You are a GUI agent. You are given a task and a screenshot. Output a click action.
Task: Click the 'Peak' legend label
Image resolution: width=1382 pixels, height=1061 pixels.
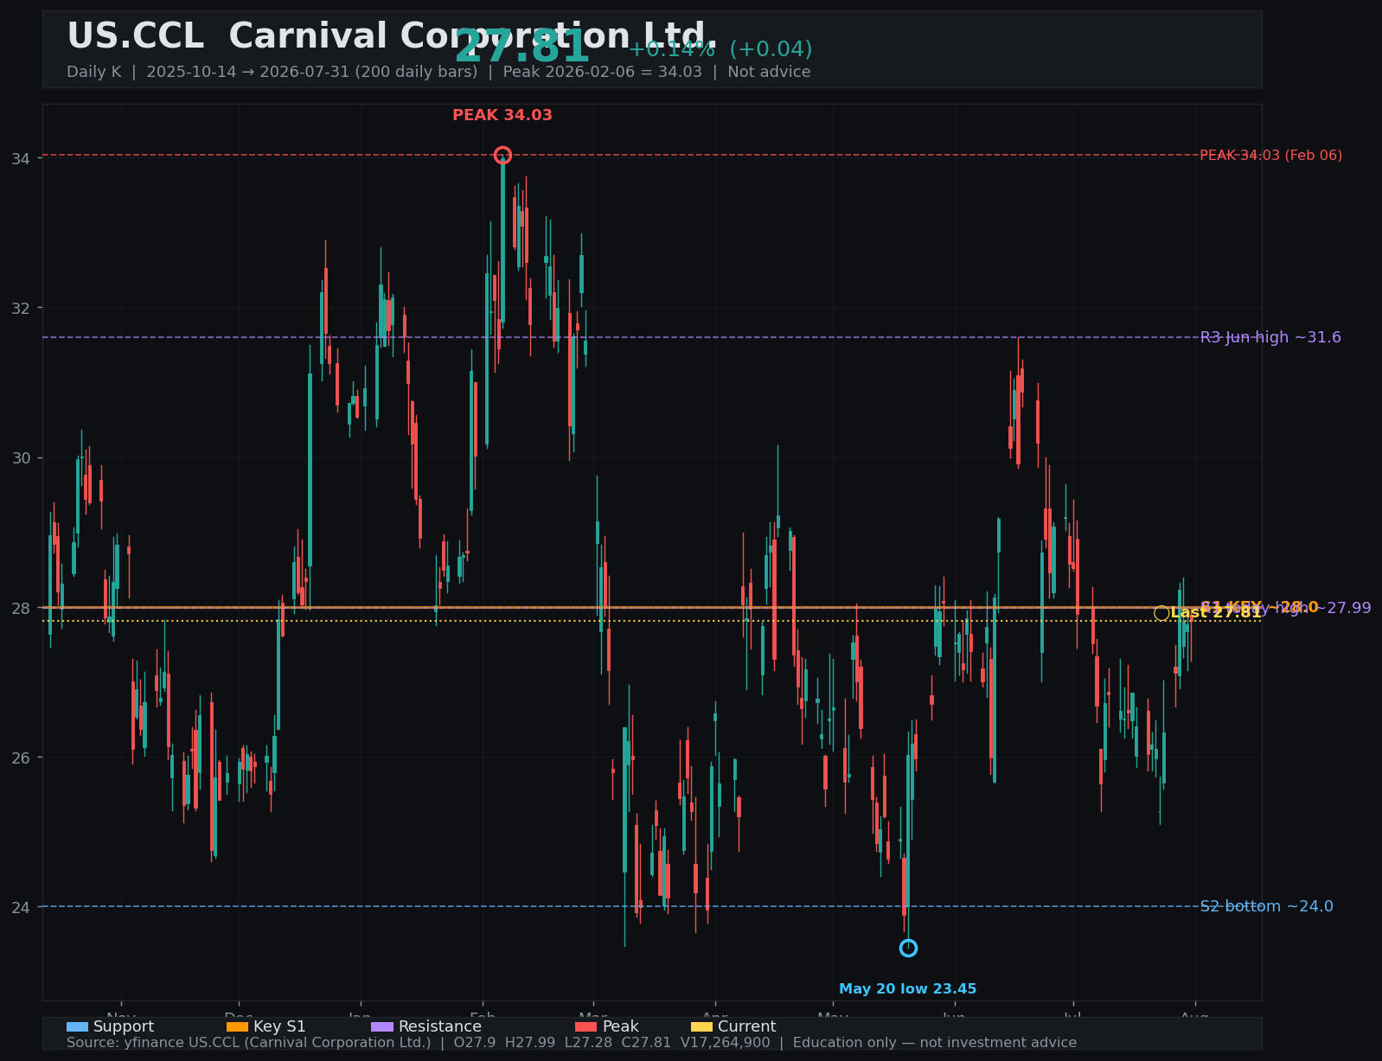point(621,1026)
